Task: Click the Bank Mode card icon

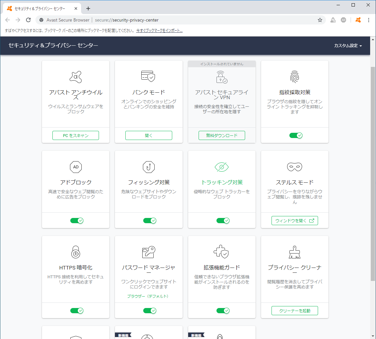Action: 148,76
